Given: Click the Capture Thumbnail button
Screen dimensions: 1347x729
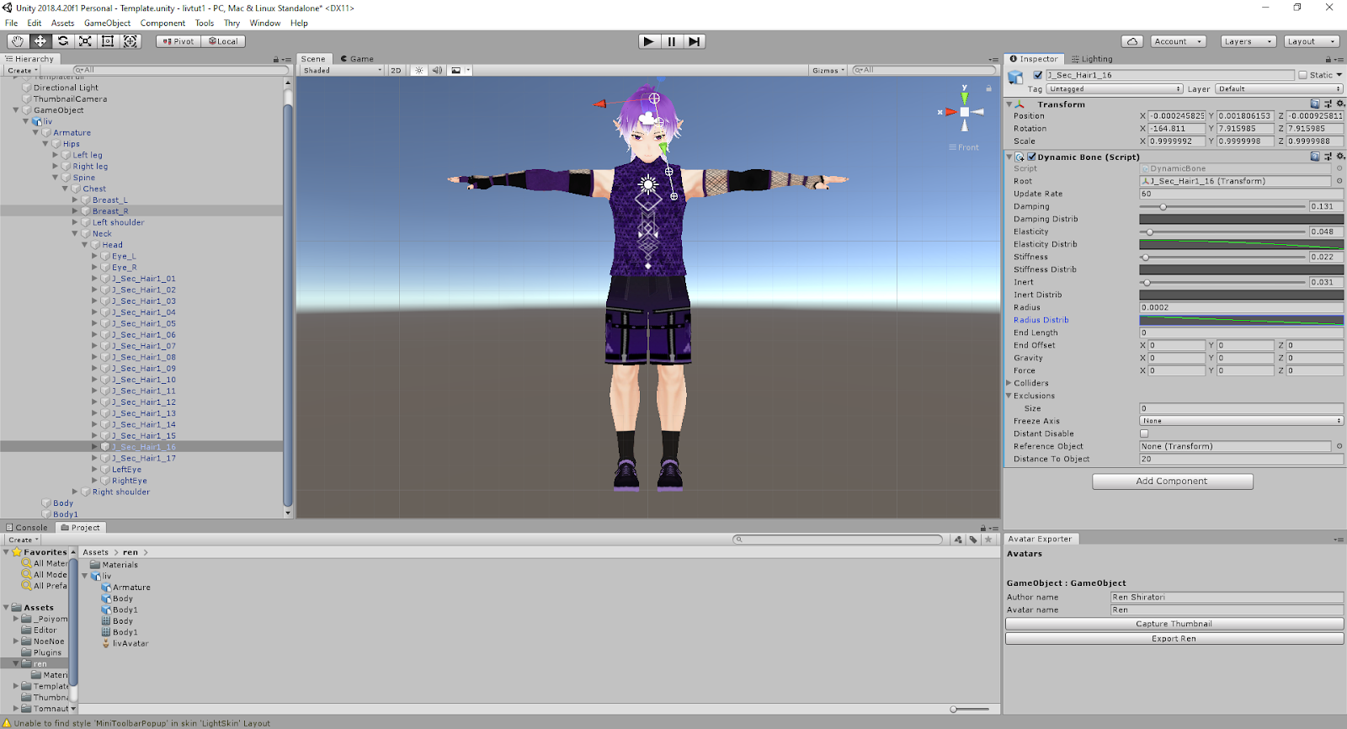Looking at the screenshot, I should tap(1174, 624).
